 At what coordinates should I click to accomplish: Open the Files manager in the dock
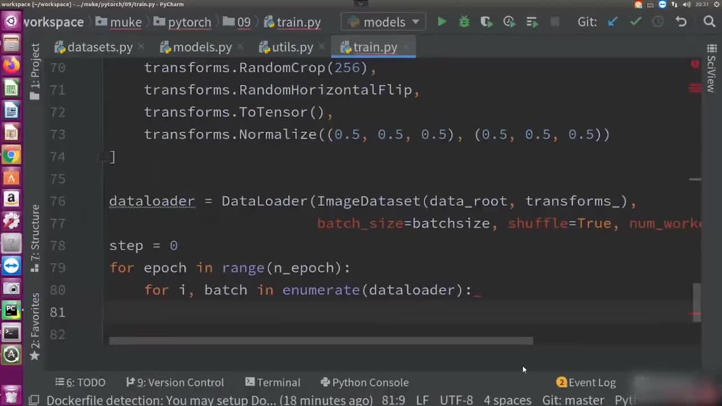pos(11,43)
